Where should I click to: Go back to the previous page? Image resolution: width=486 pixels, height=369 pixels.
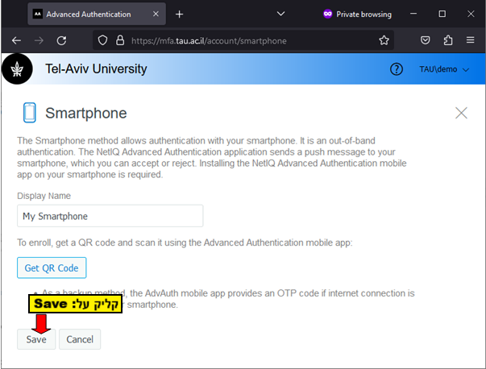[16, 40]
